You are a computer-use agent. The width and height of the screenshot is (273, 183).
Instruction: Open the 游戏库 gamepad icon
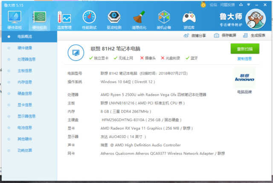click(189, 20)
